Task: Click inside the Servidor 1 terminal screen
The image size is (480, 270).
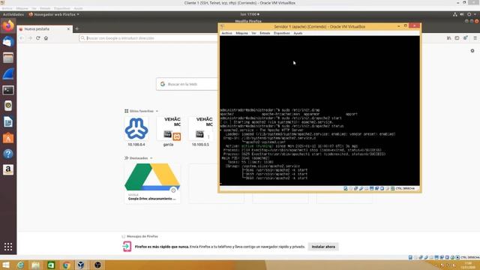Action: click(319, 110)
